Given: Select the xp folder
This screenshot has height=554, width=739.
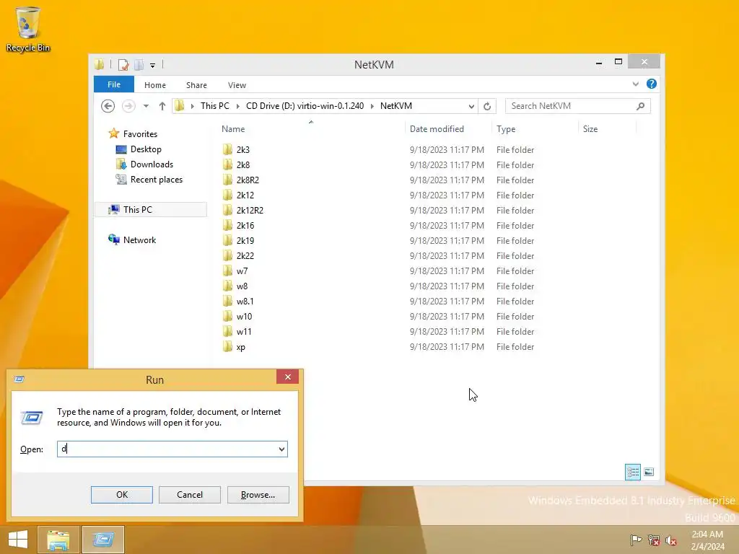Looking at the screenshot, I should coord(241,347).
